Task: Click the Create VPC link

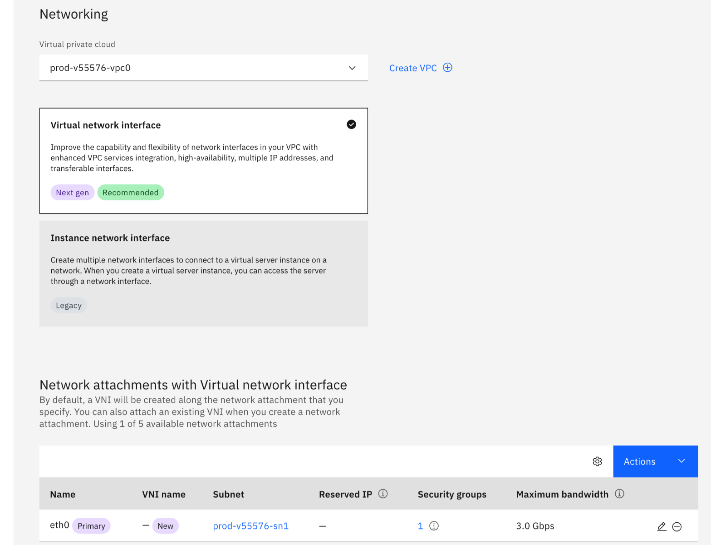Action: click(412, 68)
